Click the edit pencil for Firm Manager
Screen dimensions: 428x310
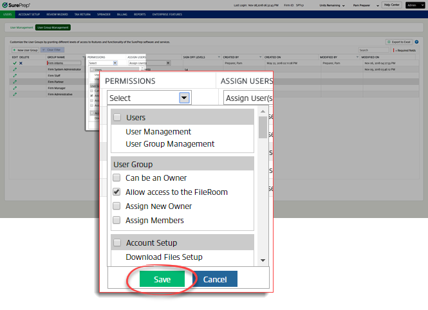click(x=14, y=87)
